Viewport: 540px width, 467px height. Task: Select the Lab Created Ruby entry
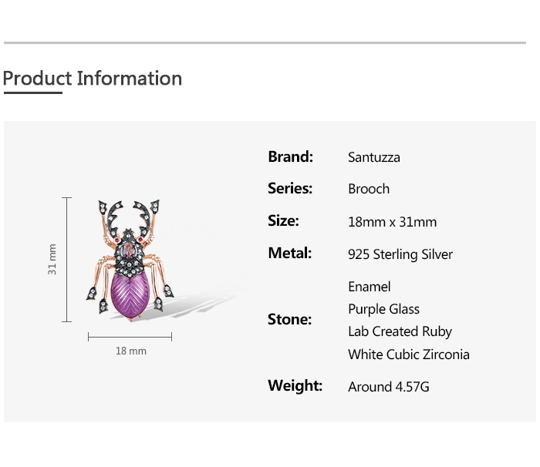click(400, 331)
